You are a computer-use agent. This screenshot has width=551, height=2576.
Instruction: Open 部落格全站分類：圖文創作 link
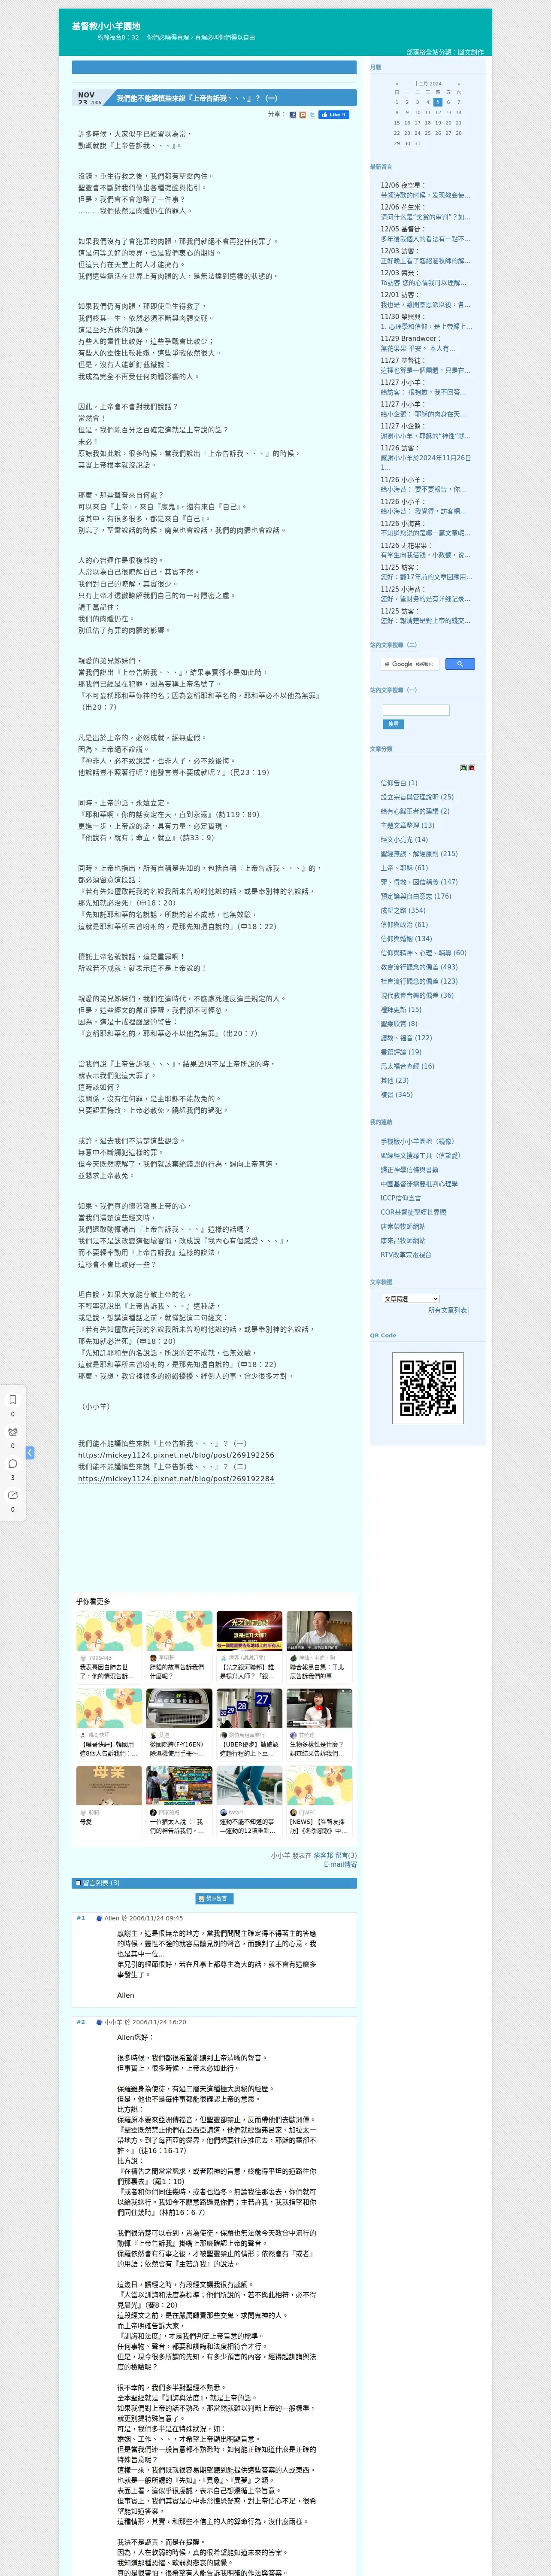click(444, 52)
